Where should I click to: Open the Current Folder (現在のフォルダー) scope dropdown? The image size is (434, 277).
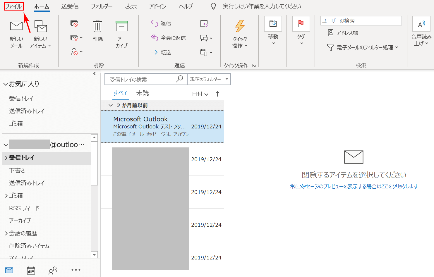click(209, 79)
